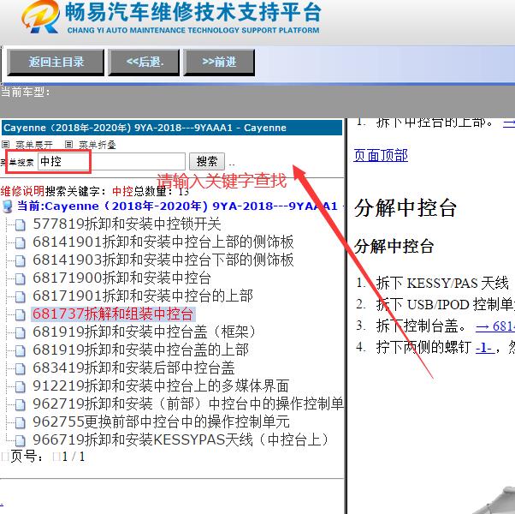Viewport: 515px width, 514px height.
Task: Click document icon beside 683419 entry
Action: [20, 368]
